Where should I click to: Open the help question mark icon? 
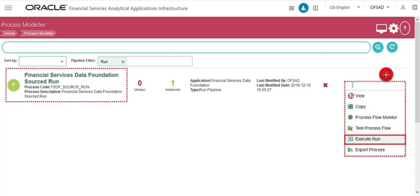click(x=405, y=28)
